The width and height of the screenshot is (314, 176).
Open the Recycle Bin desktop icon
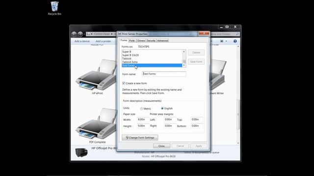tap(54, 8)
